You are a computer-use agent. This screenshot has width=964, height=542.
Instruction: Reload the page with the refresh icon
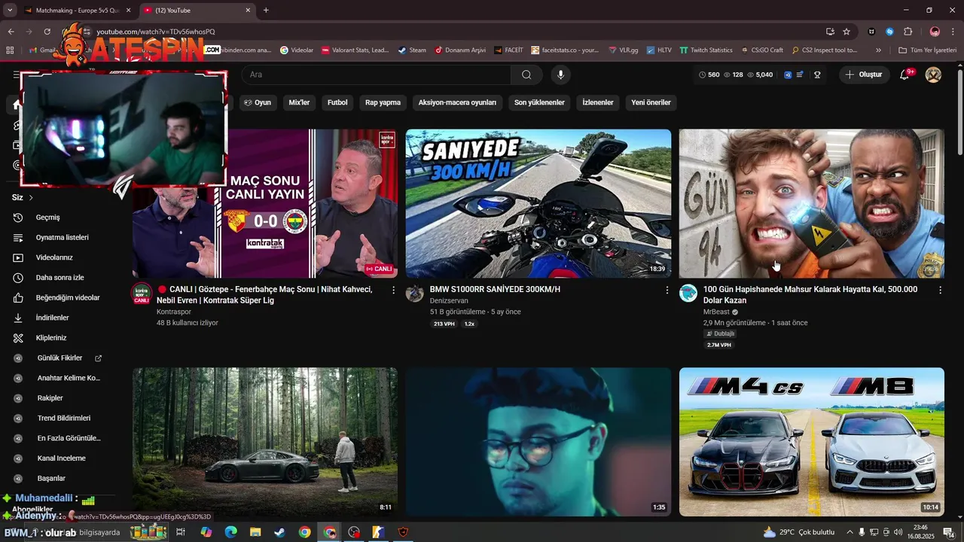pos(47,32)
